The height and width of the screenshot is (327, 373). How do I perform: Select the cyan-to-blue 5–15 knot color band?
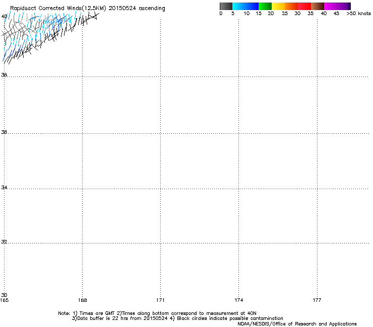click(245, 6)
